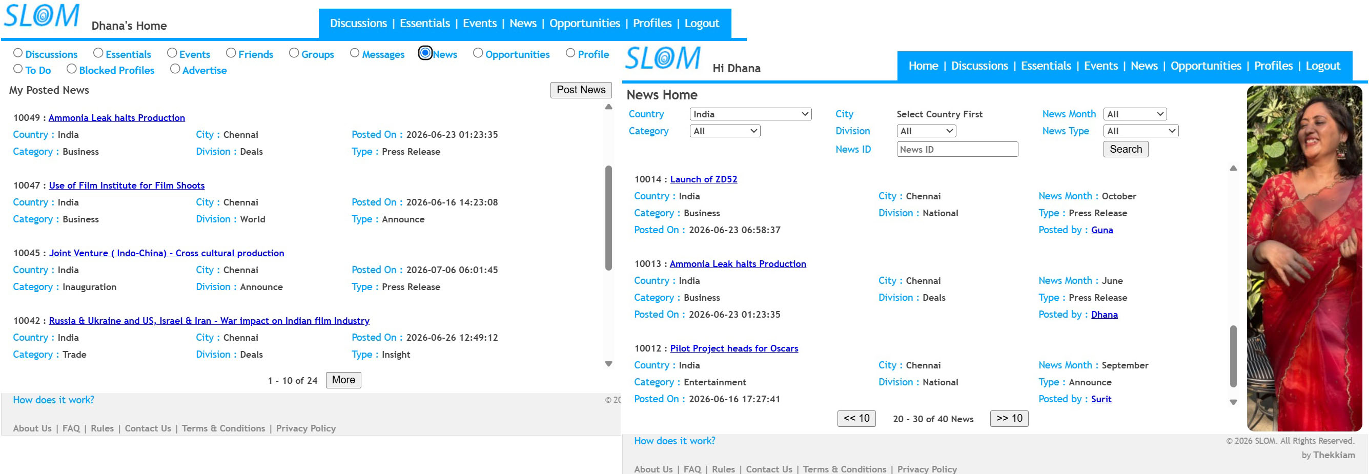Select the Messages radio button
Screen dimensions: 1369x474
click(355, 53)
